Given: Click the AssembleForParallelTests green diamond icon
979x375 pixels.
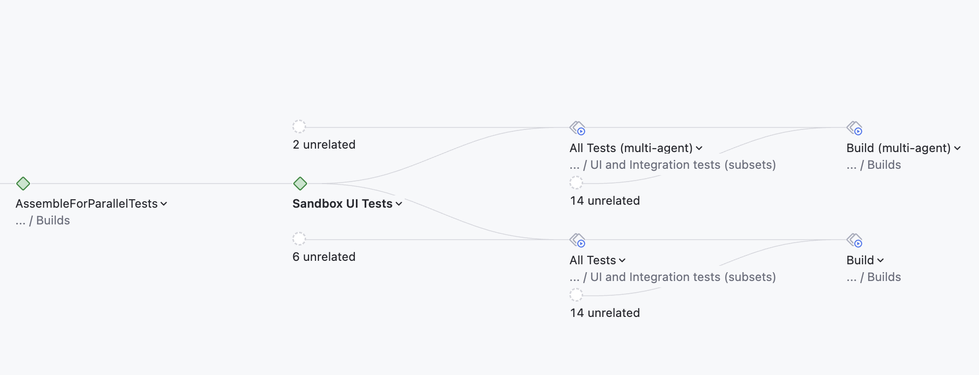Looking at the screenshot, I should point(23,184).
